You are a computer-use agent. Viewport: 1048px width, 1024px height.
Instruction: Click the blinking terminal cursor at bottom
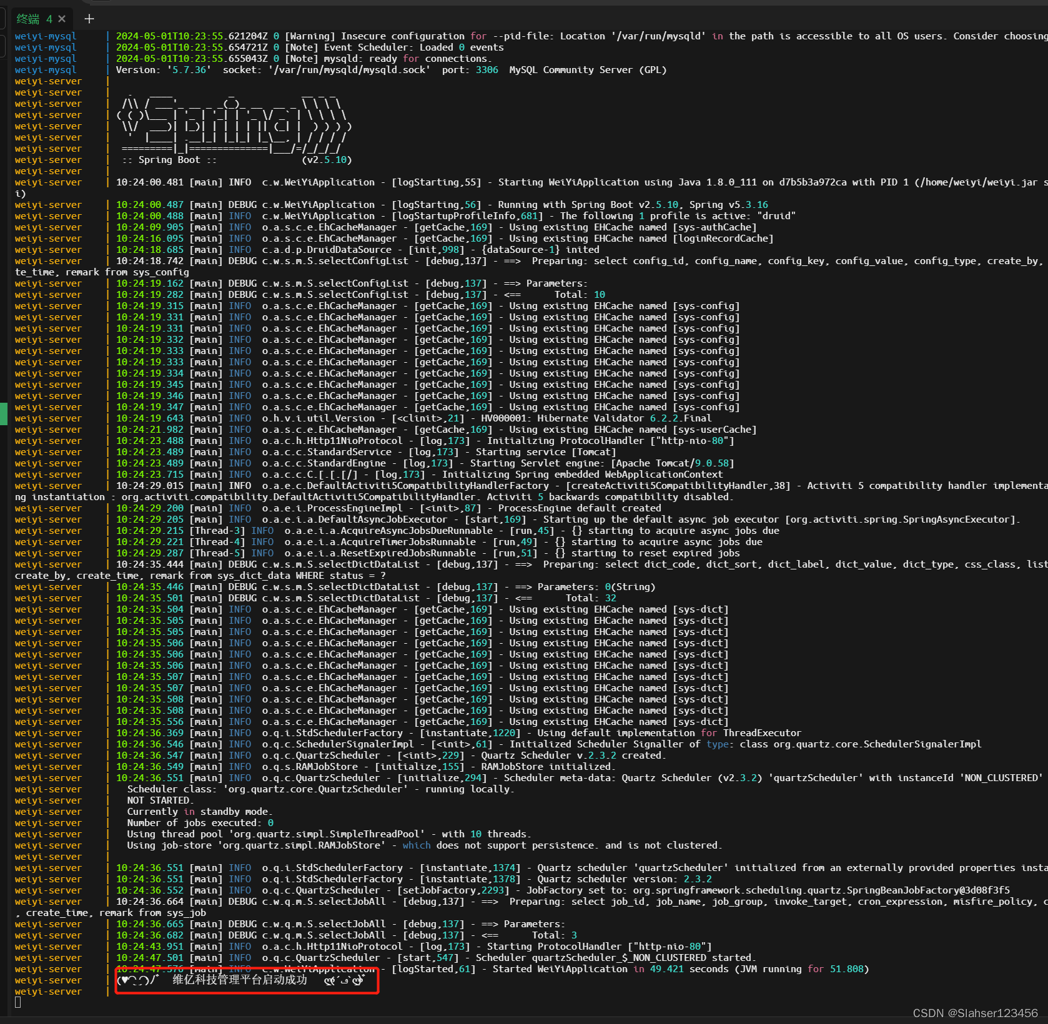pyautogui.click(x=18, y=1002)
